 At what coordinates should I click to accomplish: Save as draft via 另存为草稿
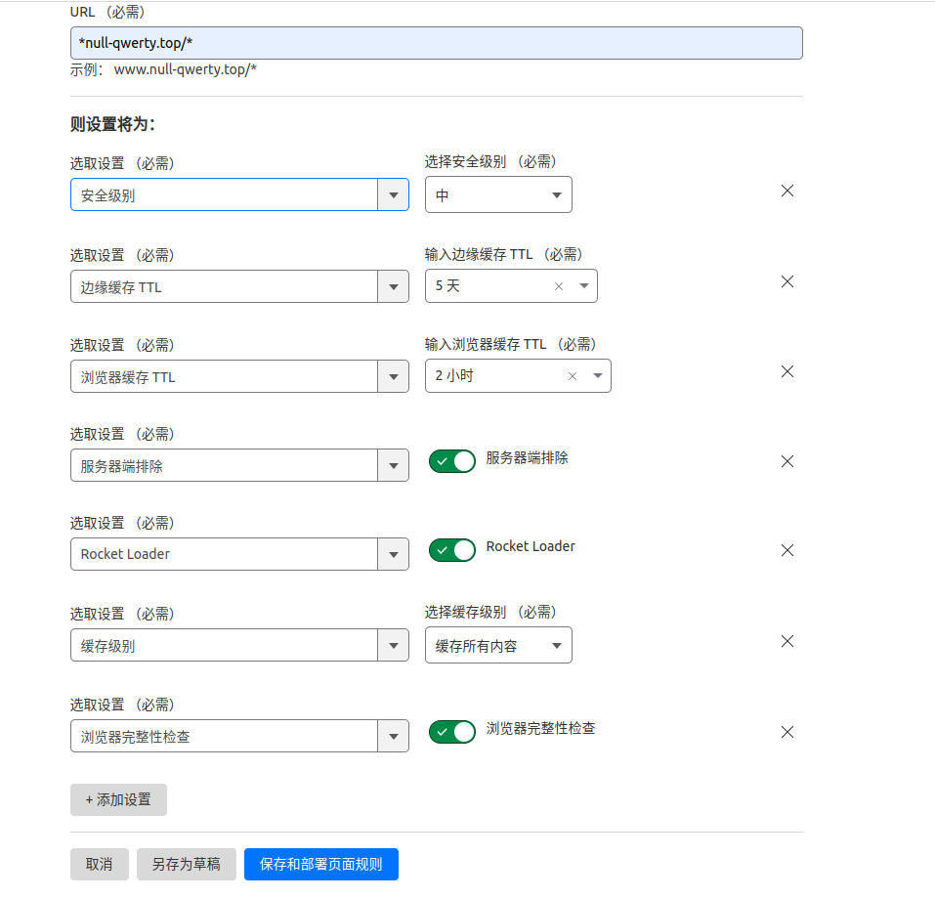point(186,864)
